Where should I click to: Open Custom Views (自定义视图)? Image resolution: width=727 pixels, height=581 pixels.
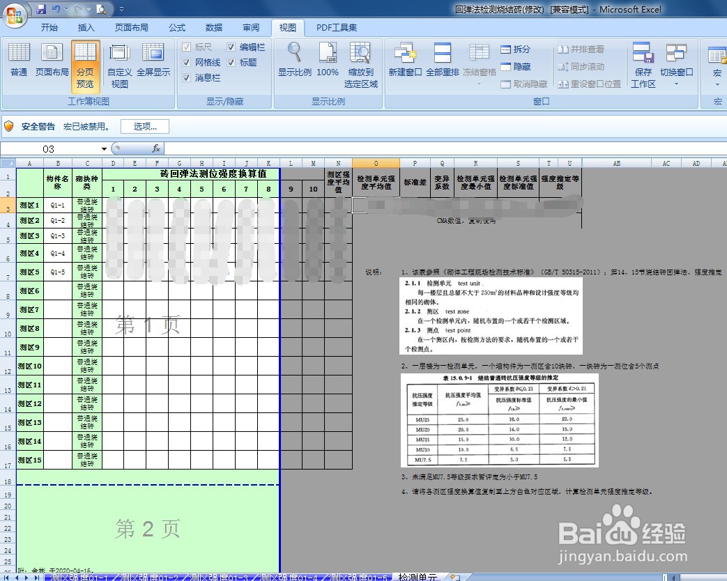tap(120, 65)
